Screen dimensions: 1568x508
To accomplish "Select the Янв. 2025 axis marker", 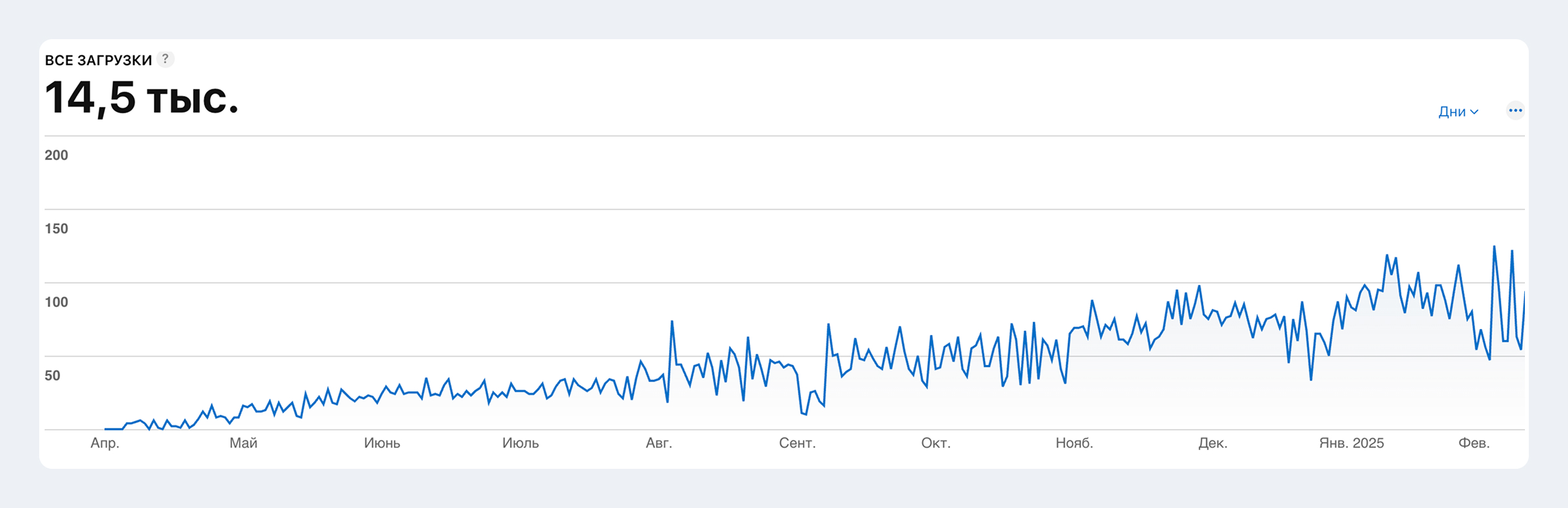I will click(1351, 443).
